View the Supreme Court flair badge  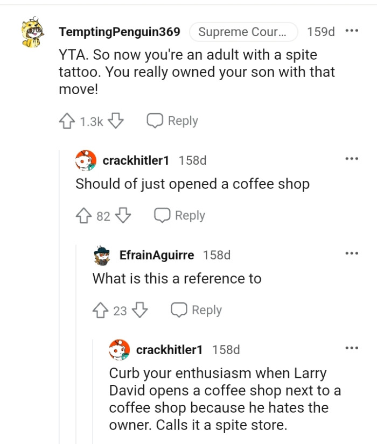pos(243,32)
